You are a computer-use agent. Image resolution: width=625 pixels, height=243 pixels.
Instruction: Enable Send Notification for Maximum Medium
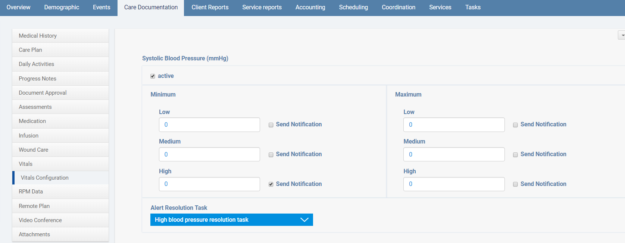click(x=515, y=155)
